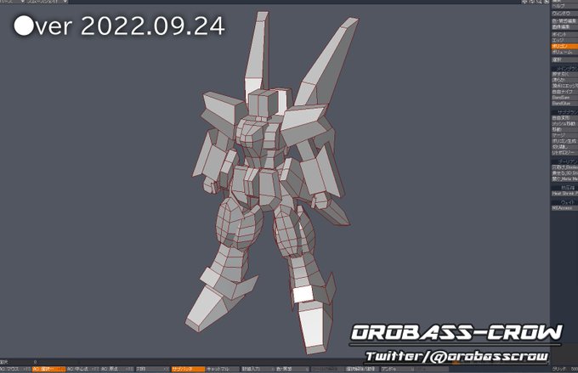Set action center to AC: 原点

point(117,369)
